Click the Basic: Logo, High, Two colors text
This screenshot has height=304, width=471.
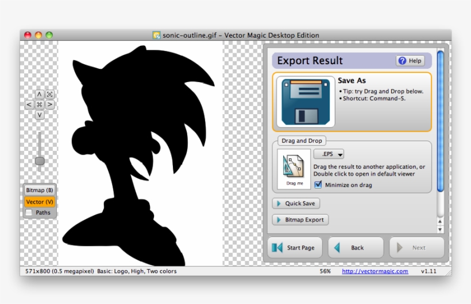[x=137, y=271]
